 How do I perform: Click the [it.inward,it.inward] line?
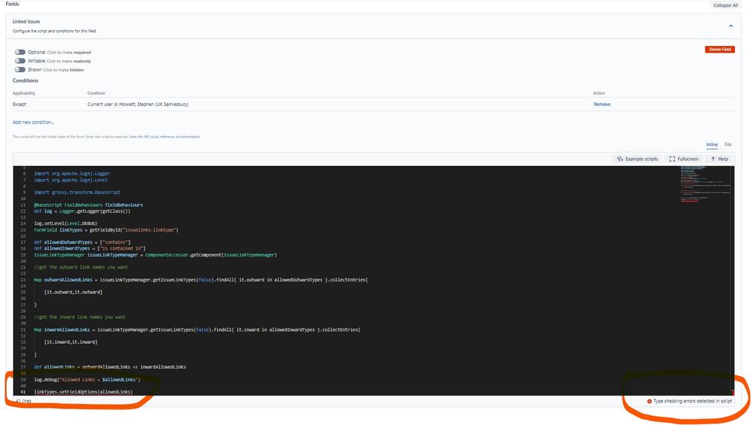[x=71, y=342]
